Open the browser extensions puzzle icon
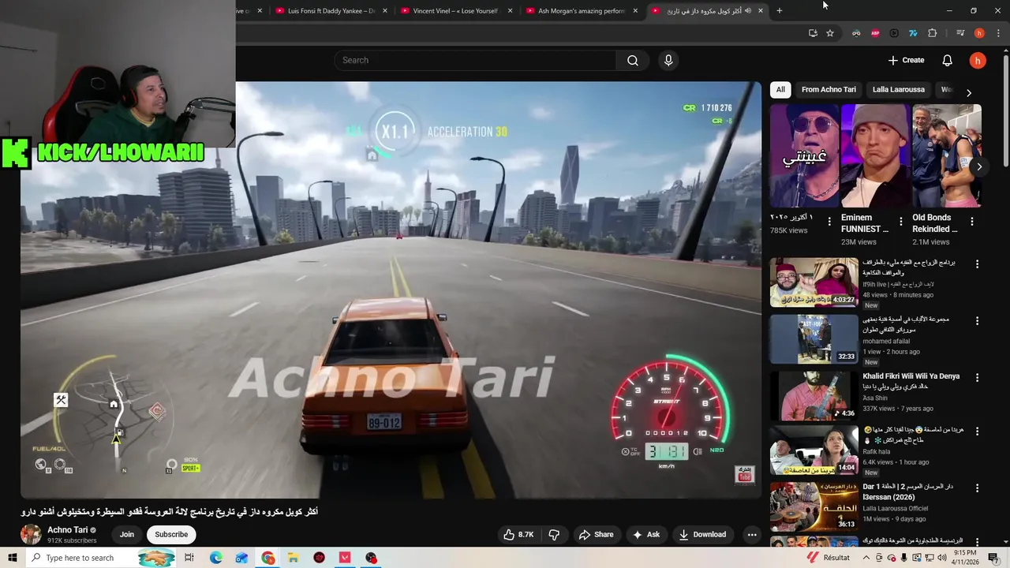 pyautogui.click(x=932, y=33)
